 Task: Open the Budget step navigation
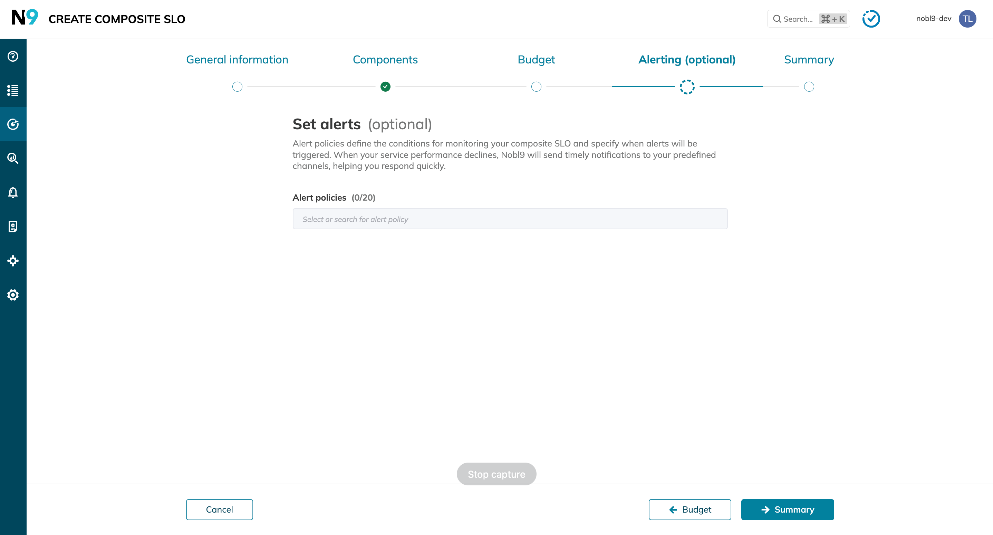[536, 60]
